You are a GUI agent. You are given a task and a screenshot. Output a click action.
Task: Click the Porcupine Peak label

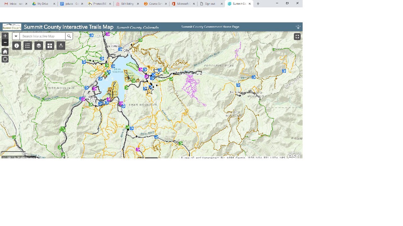coord(219,66)
